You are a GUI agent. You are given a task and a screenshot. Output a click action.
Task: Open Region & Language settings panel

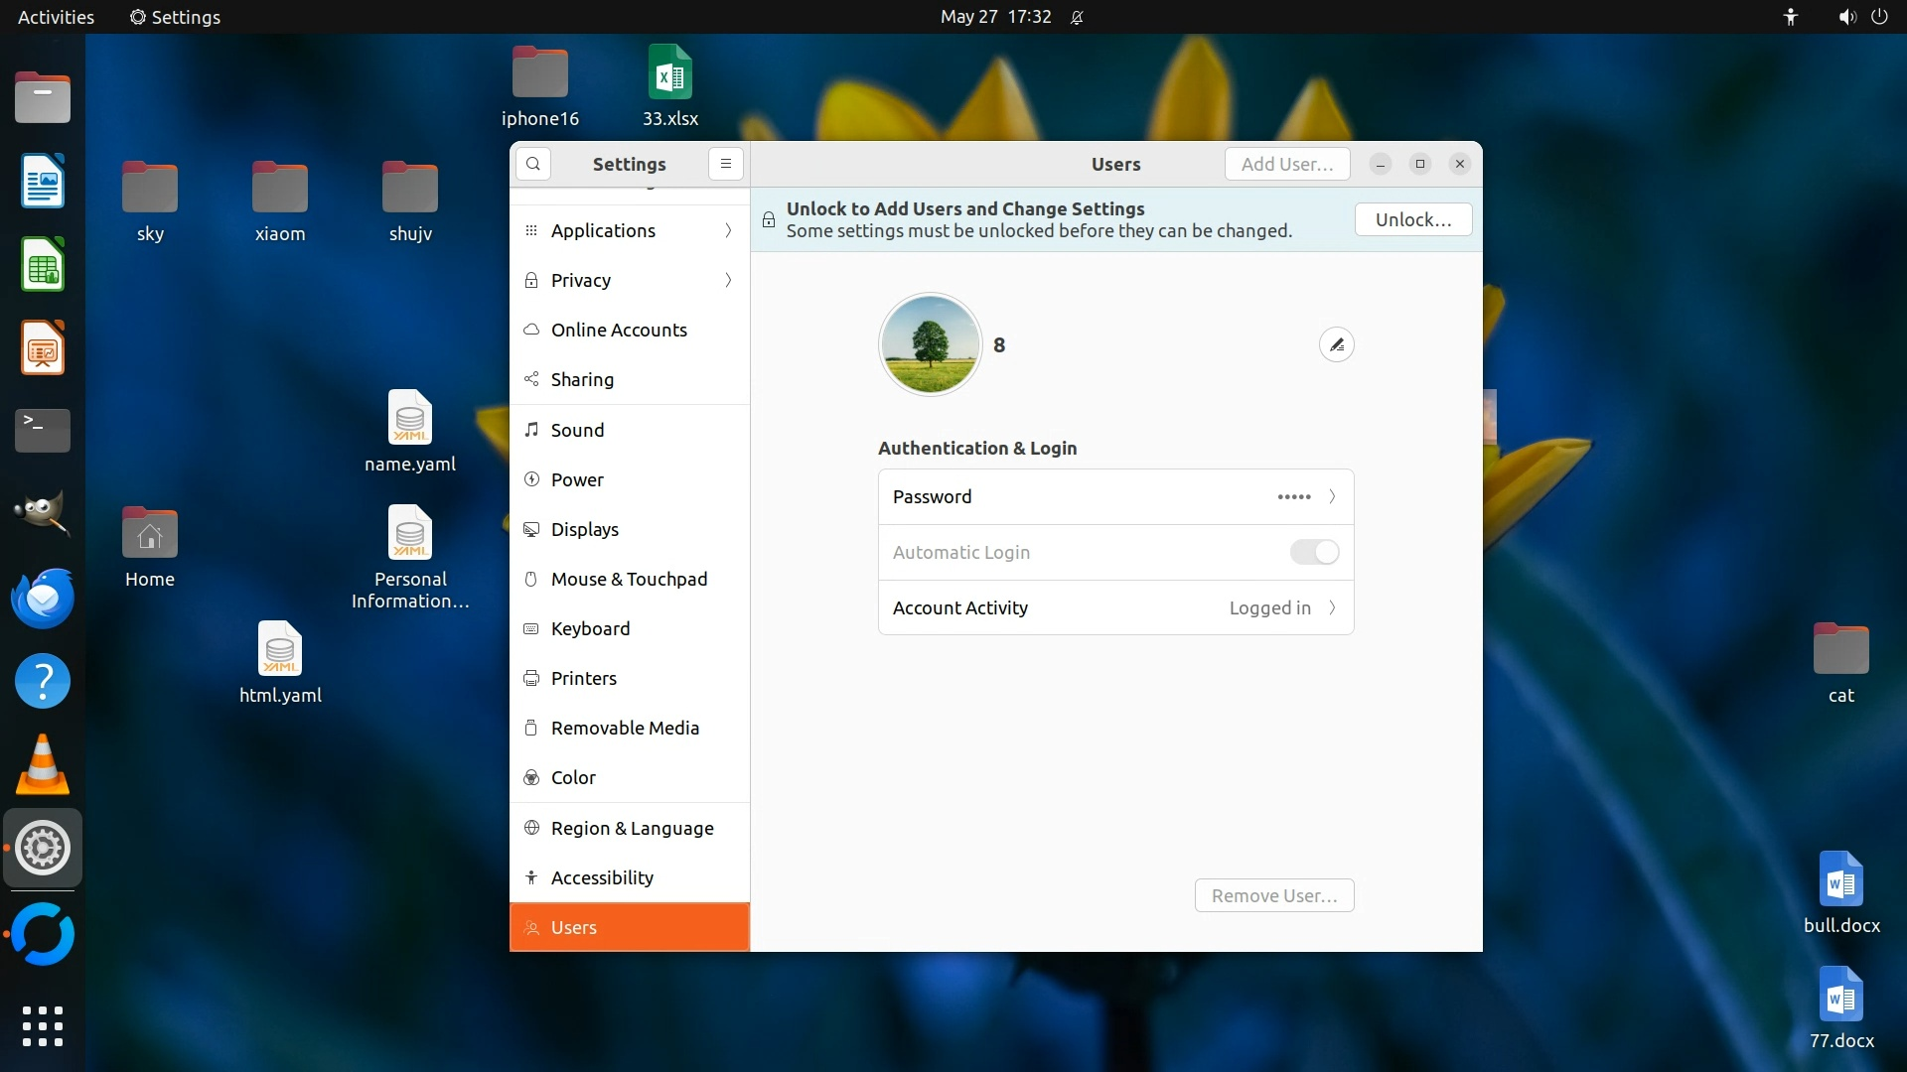point(632,828)
